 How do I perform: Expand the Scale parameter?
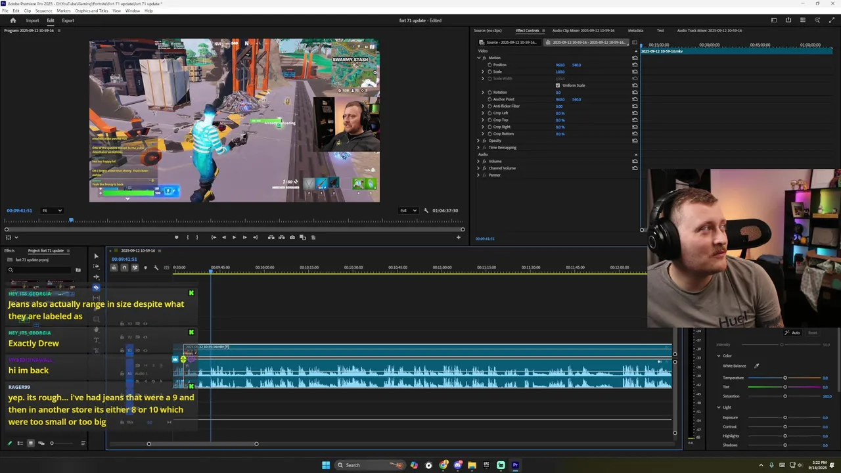click(483, 72)
